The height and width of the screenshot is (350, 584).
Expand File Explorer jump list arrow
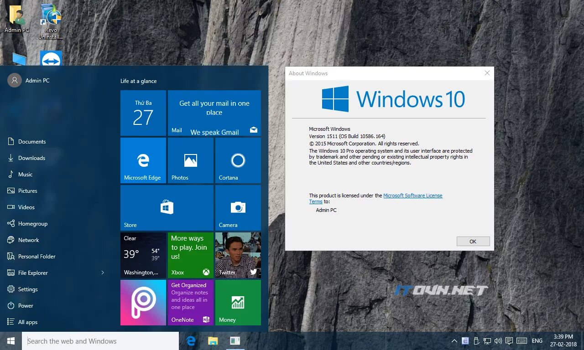point(103,273)
